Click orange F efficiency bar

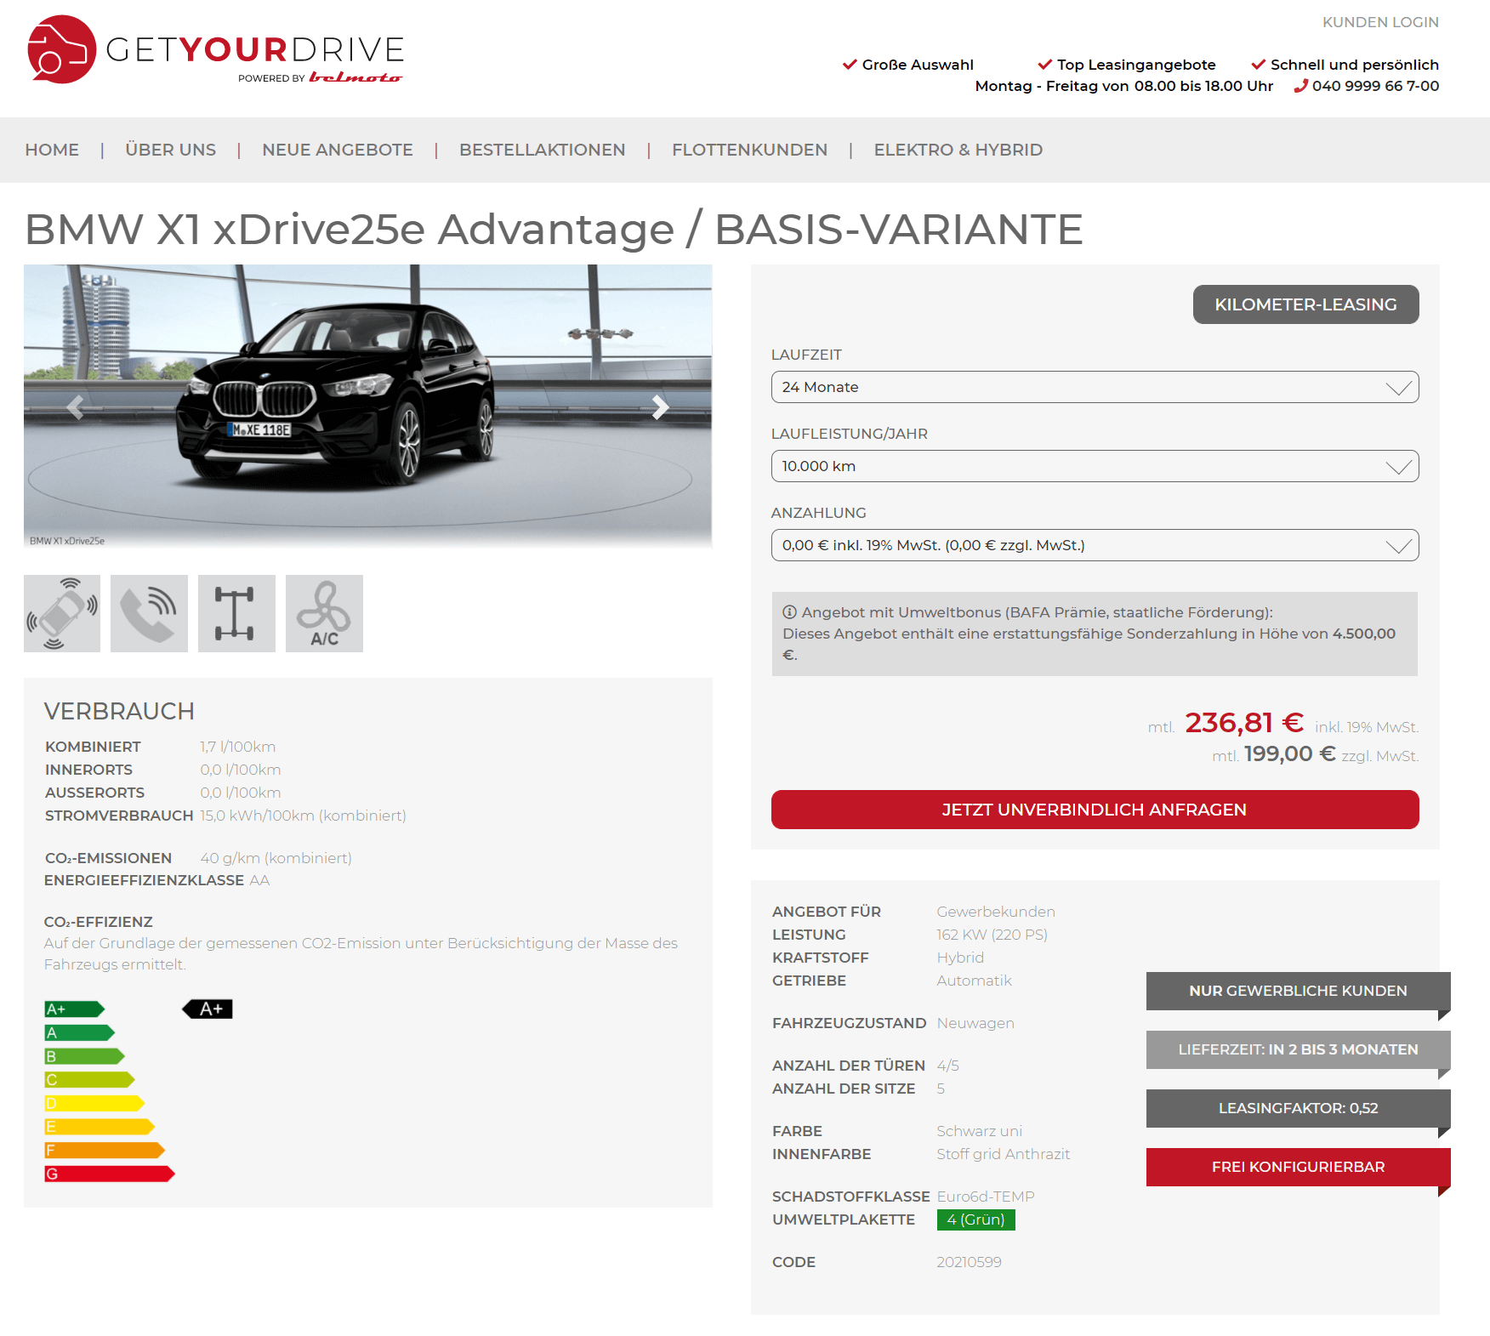click(x=105, y=1150)
